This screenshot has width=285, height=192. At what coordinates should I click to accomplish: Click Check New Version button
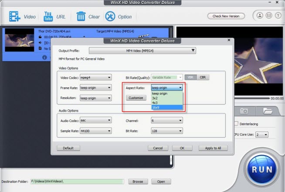[226, 16]
